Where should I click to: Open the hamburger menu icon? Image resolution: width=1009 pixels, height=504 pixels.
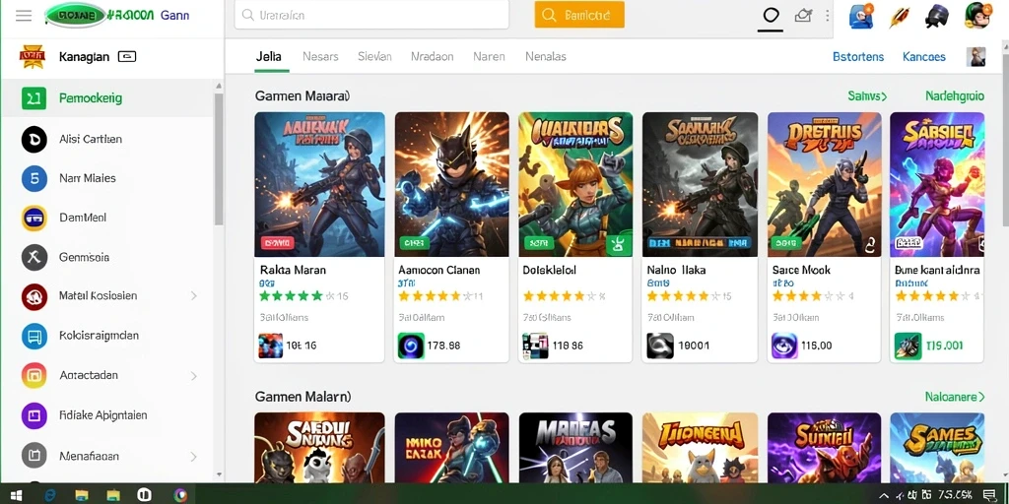[24, 16]
